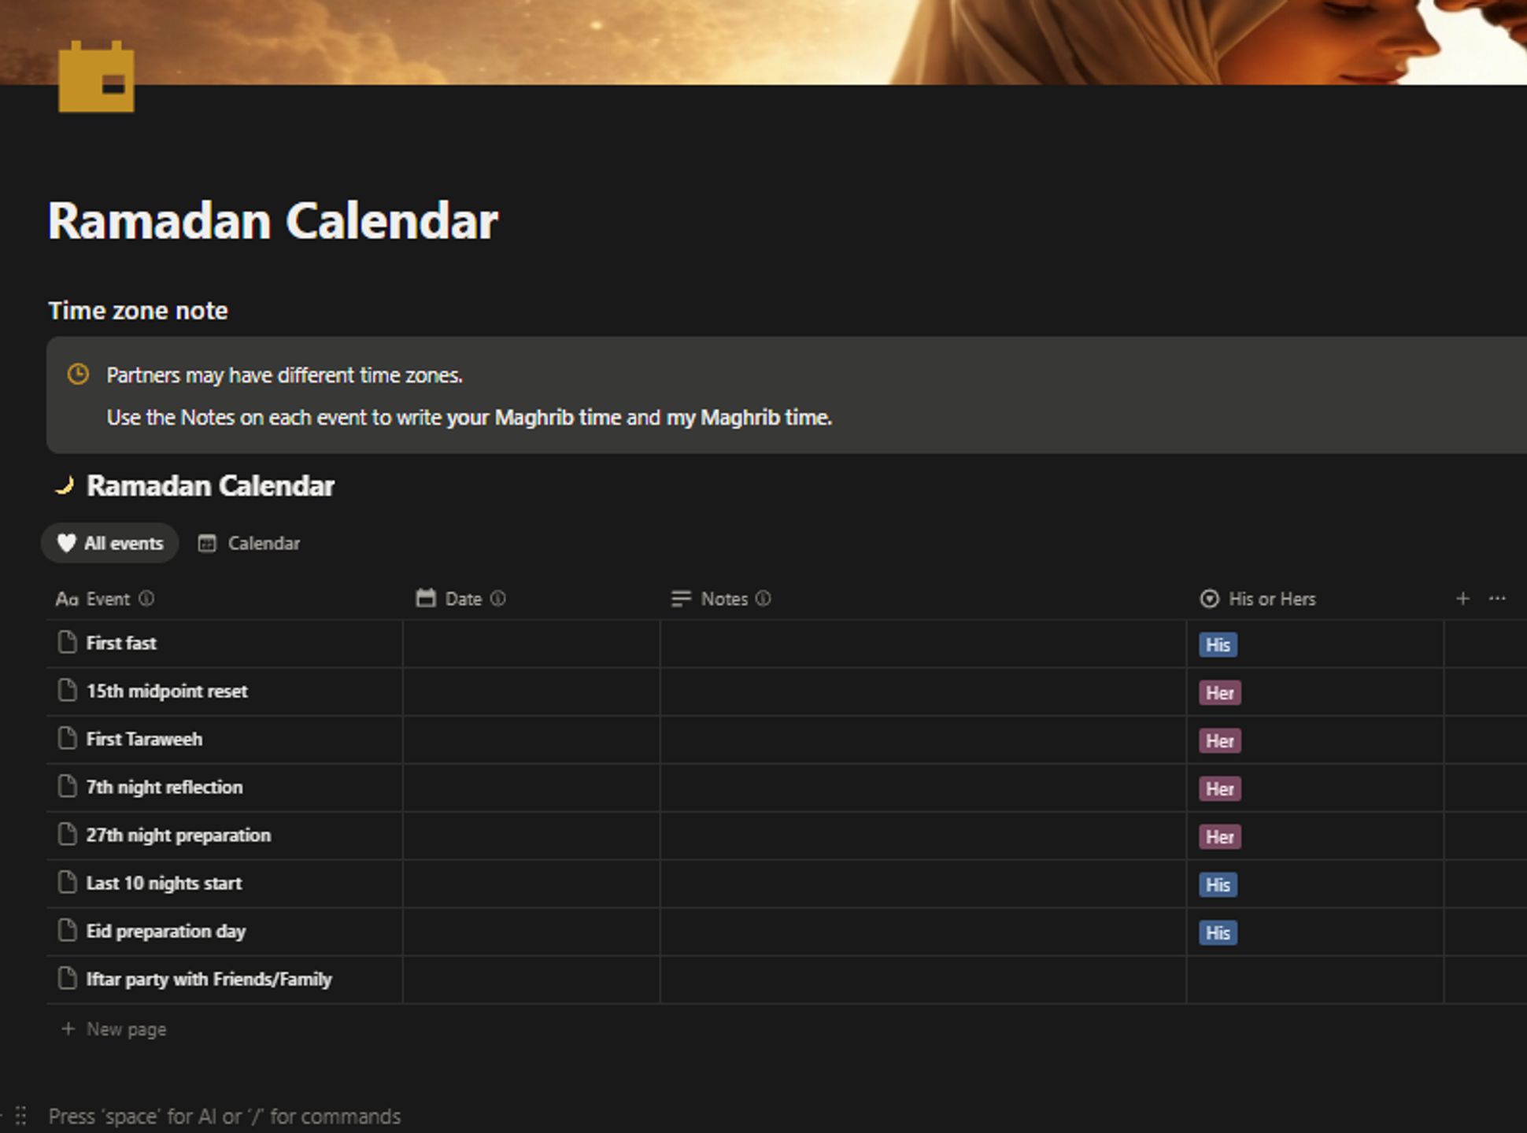The width and height of the screenshot is (1527, 1133).
Task: Click the info icon beside Event column
Action: (x=146, y=599)
